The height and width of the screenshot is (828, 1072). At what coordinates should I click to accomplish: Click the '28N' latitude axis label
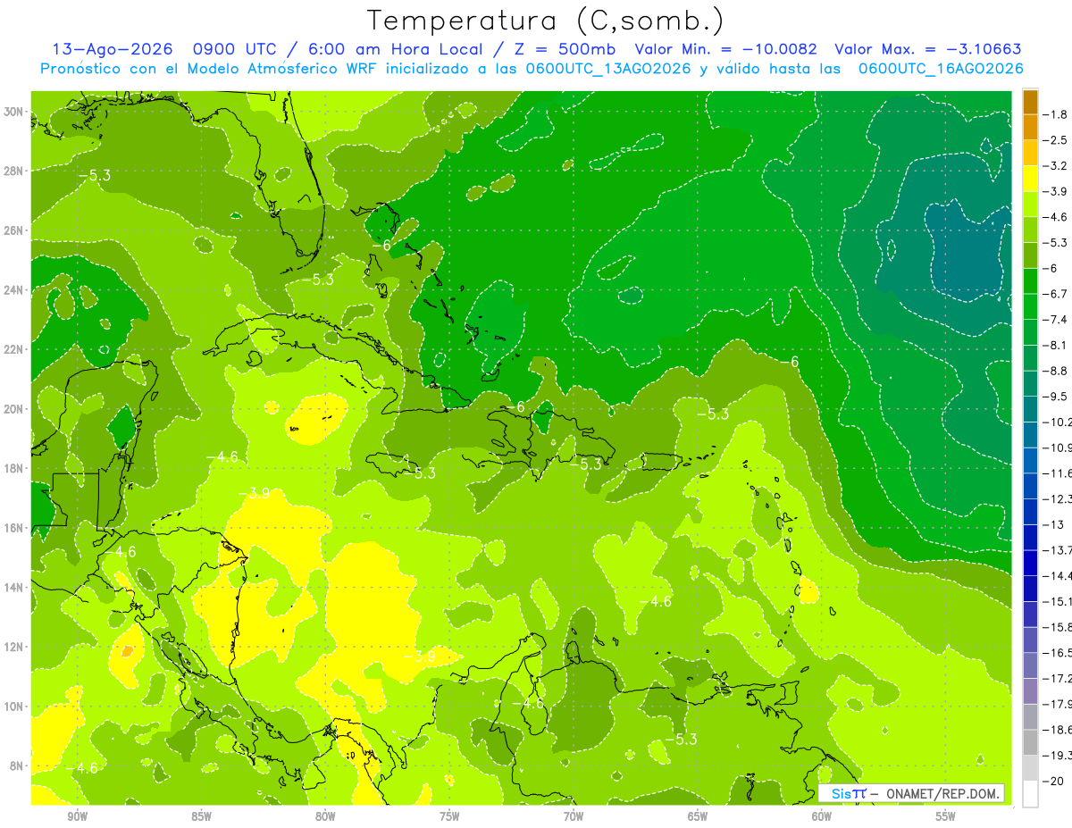tap(13, 171)
